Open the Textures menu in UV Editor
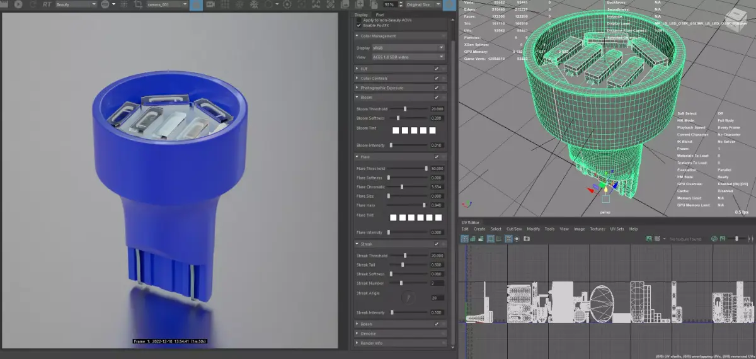756x359 pixels. pos(597,229)
